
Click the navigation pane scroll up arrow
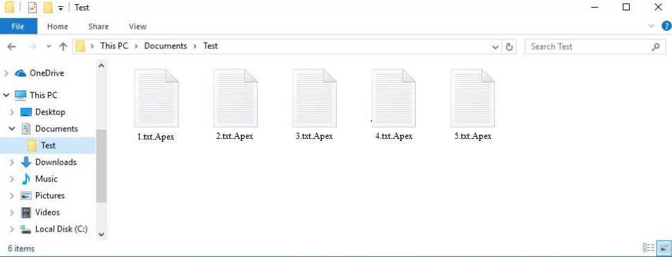pyautogui.click(x=101, y=66)
